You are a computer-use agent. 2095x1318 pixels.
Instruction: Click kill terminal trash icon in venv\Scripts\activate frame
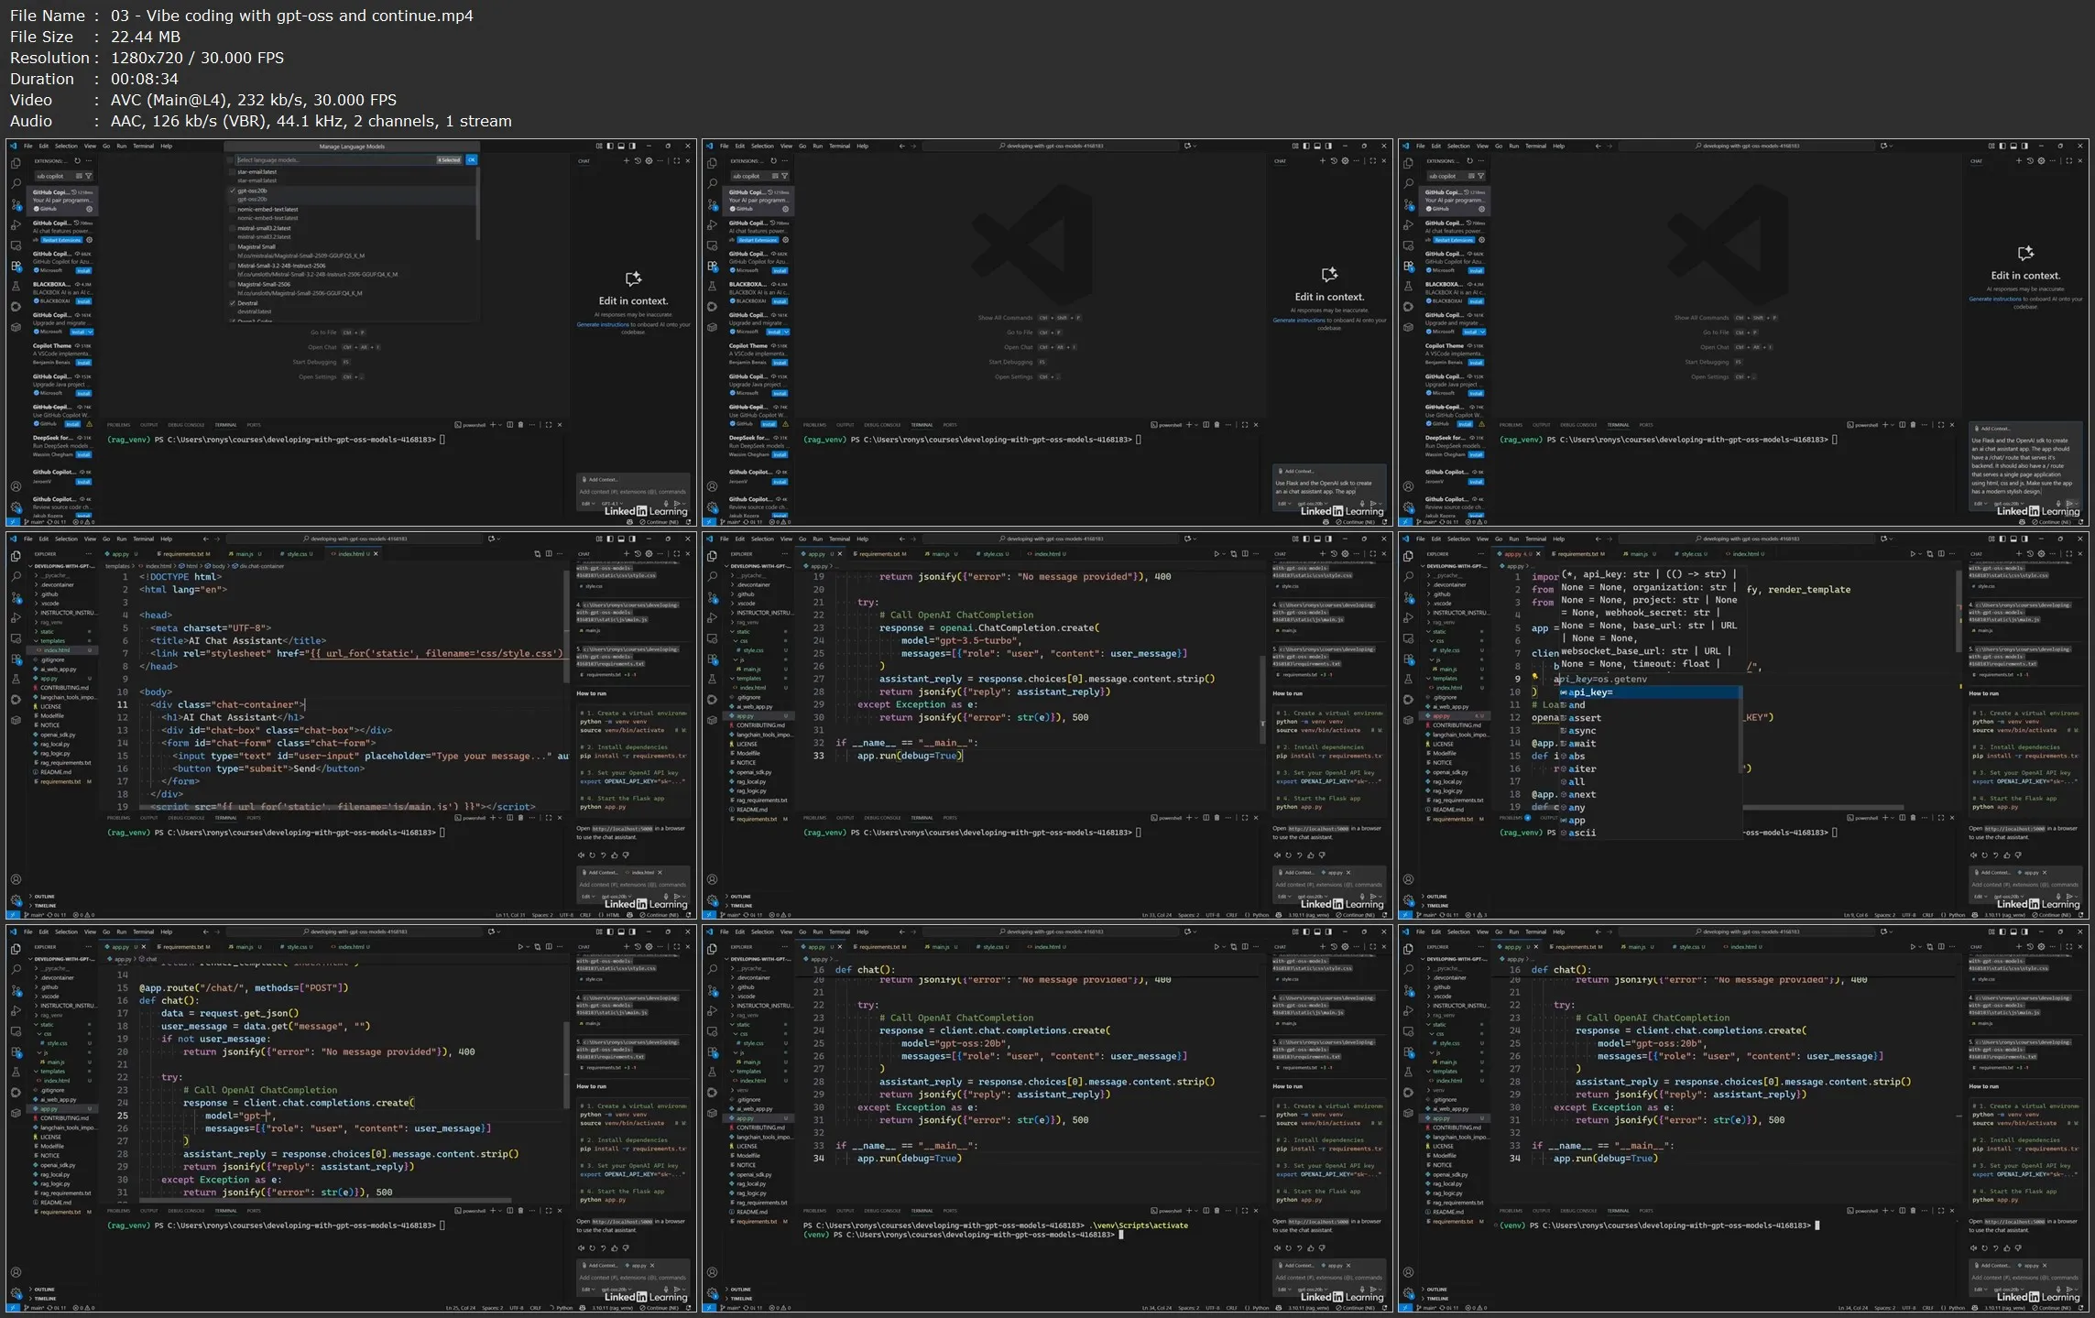(x=1217, y=1211)
